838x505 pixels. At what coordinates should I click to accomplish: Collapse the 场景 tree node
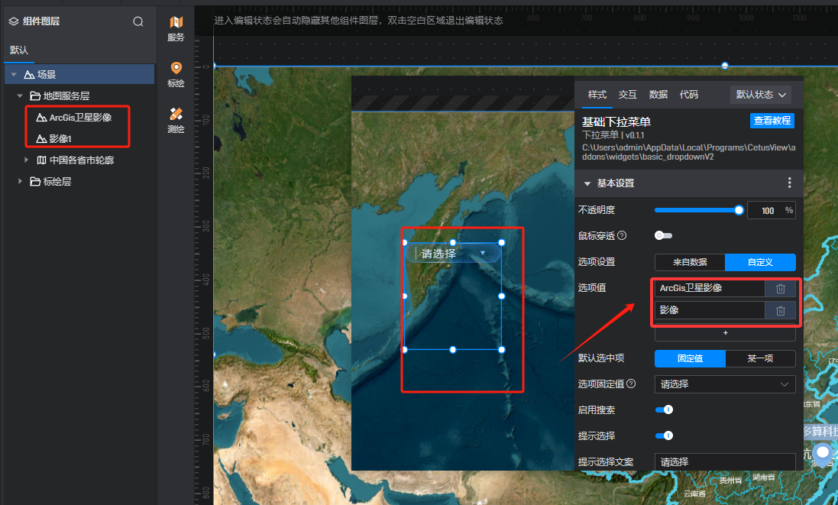(x=14, y=75)
